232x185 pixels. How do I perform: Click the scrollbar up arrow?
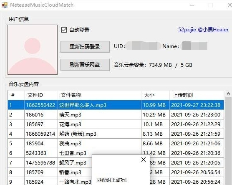point(228,94)
